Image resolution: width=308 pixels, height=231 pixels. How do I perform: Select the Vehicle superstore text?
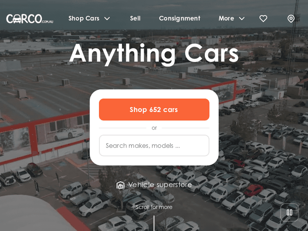click(x=160, y=185)
